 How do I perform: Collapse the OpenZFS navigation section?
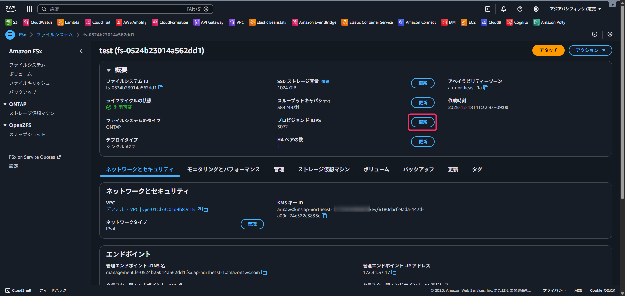click(5, 125)
